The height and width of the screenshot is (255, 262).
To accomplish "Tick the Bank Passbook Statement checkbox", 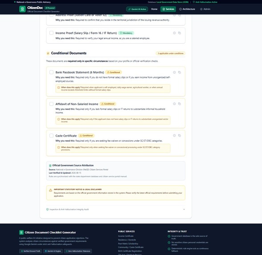I will pos(51,72).
